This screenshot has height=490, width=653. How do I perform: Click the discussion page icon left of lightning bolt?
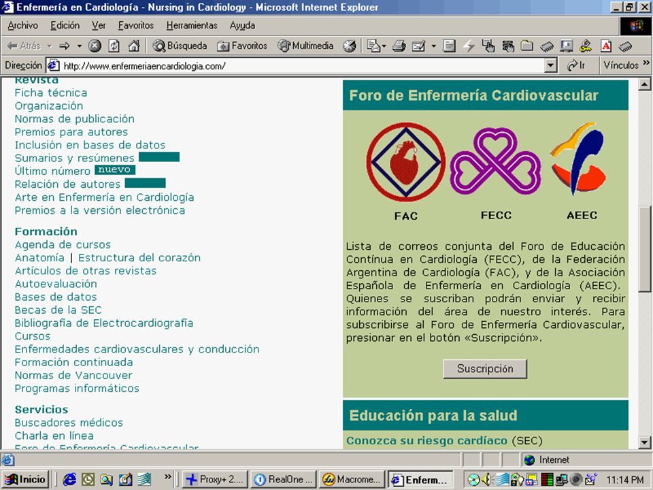pos(449,46)
